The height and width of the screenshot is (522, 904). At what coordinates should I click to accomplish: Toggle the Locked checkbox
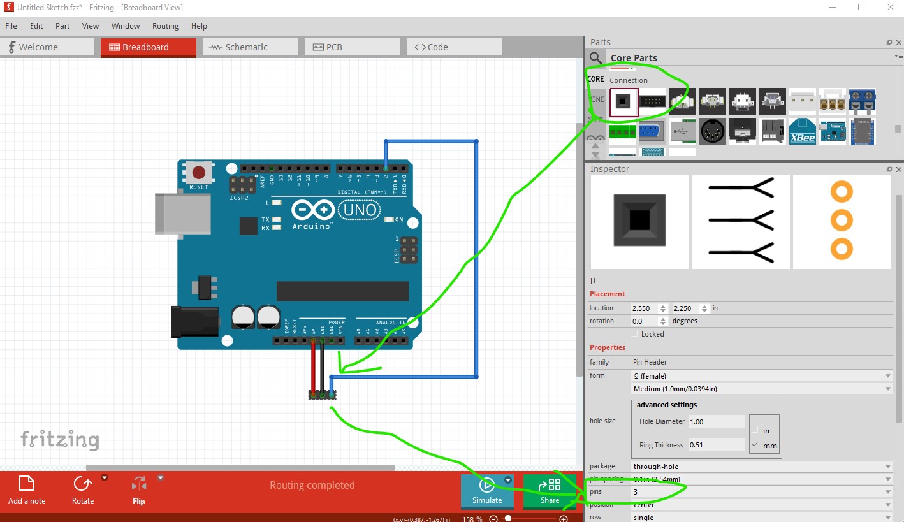[634, 334]
